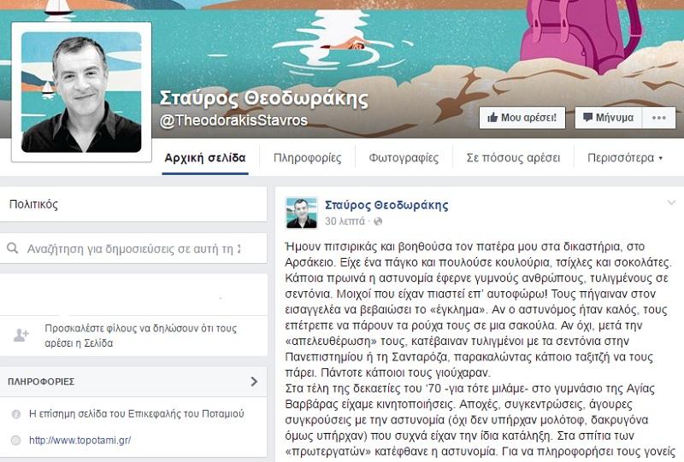This screenshot has height=462, width=684.
Task: Expand the post options down-arrow
Action: click(x=671, y=202)
